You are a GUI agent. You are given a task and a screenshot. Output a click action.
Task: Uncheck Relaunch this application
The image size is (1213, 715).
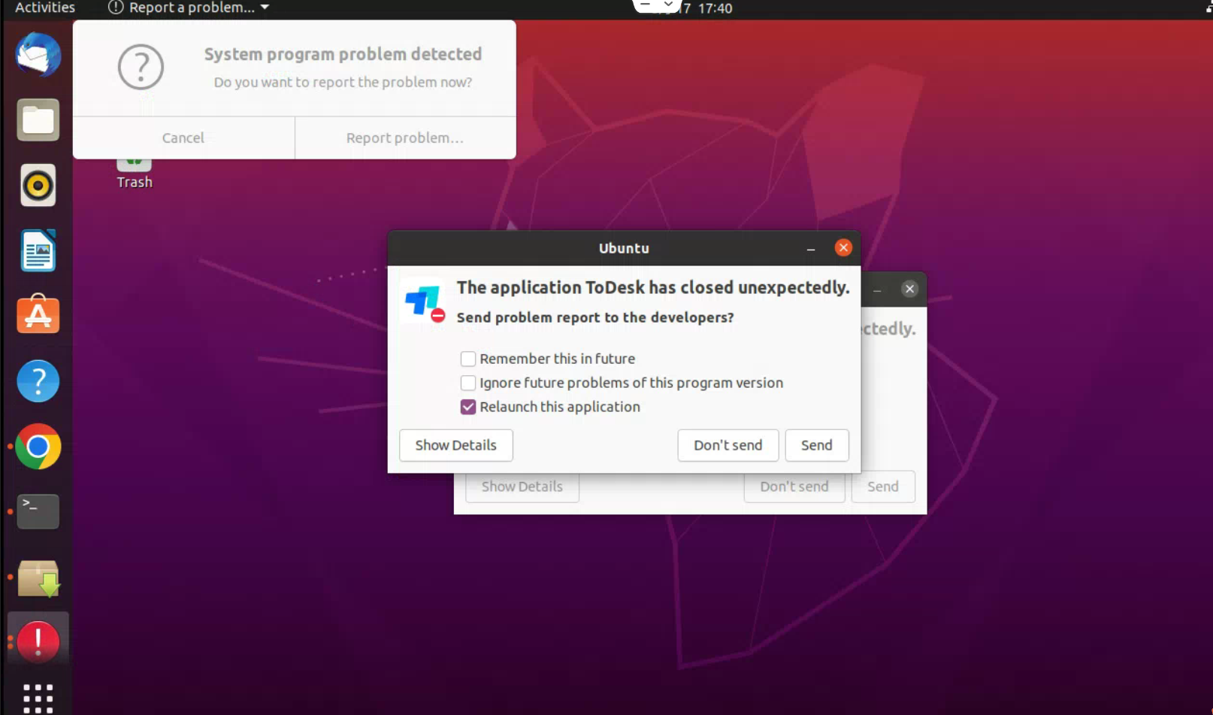tap(468, 407)
